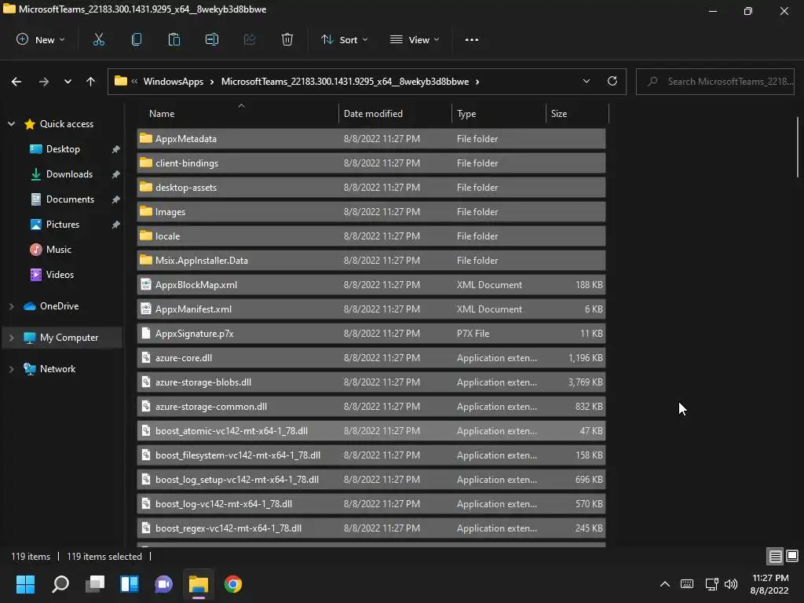Go forward with the right arrow
The height and width of the screenshot is (603, 804).
coord(44,82)
